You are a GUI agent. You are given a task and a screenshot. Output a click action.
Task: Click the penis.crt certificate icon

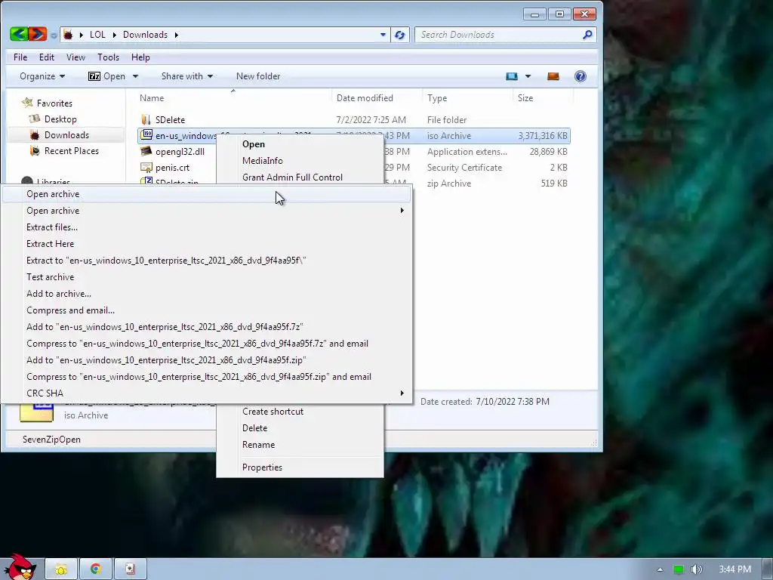146,167
